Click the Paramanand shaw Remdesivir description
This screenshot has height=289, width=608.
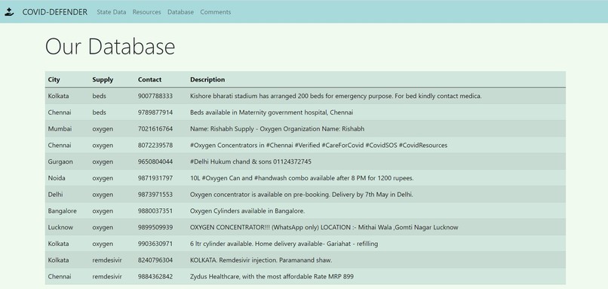261,260
